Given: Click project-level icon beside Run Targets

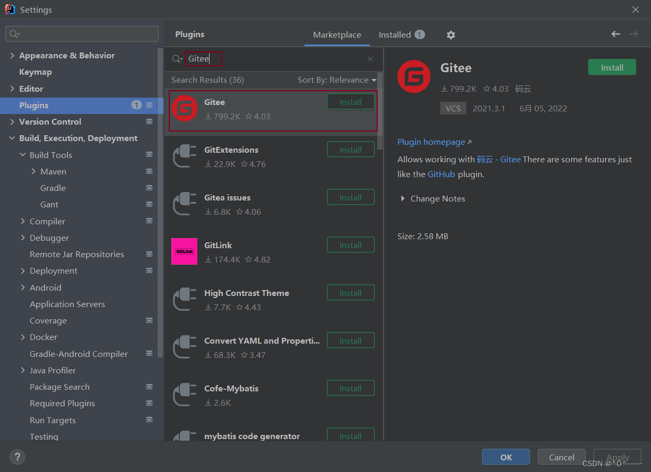Looking at the screenshot, I should coord(149,420).
